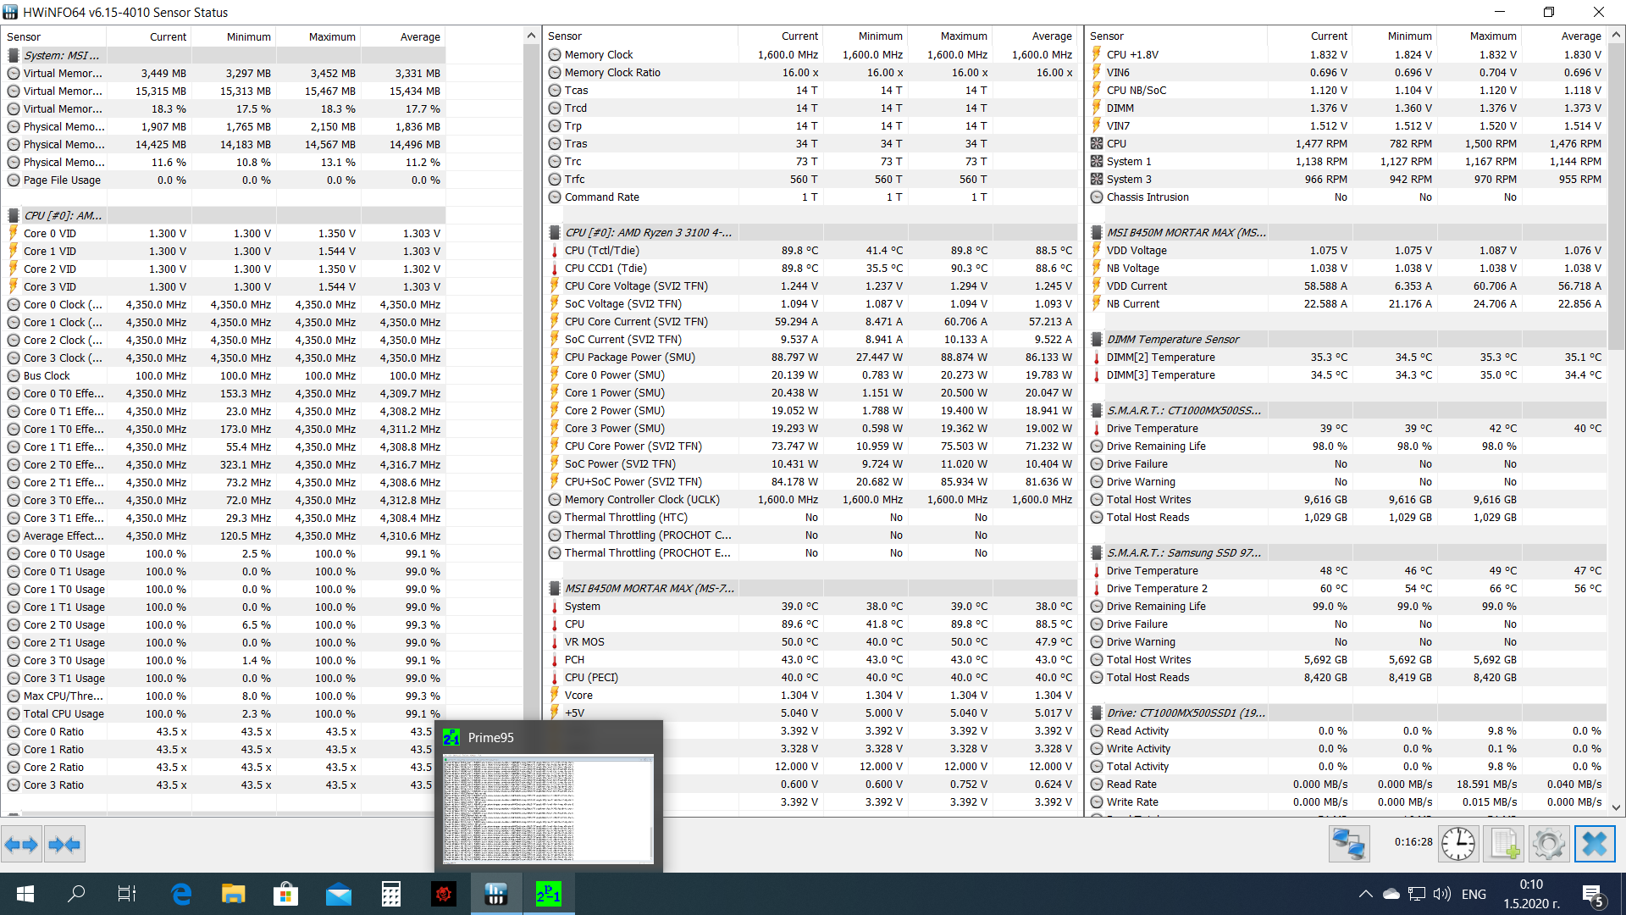This screenshot has height=915, width=1626.
Task: Select the 'System: MSI ...' sensor group header
Action: (224, 55)
